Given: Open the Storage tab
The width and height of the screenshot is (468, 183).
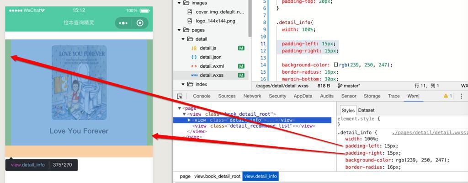Looking at the screenshot, I should [372, 96].
